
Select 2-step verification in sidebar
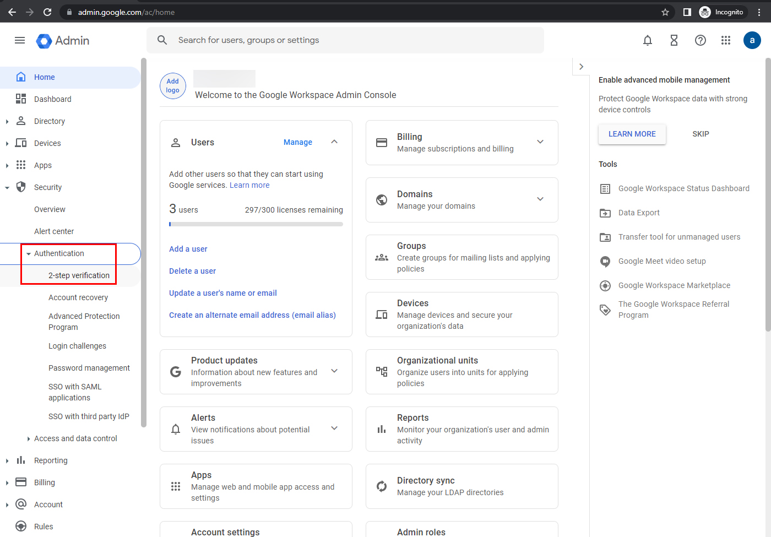pyautogui.click(x=79, y=275)
